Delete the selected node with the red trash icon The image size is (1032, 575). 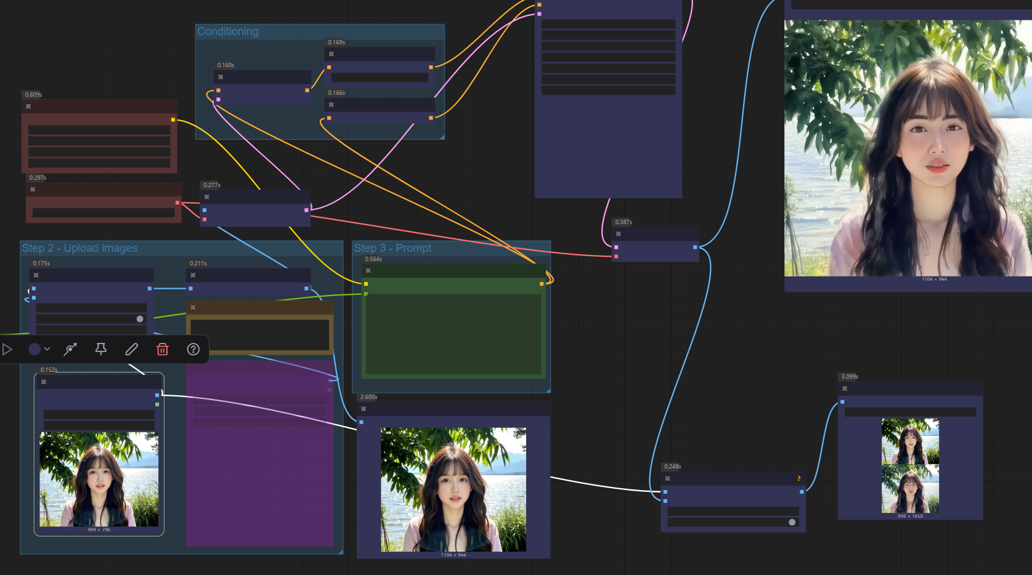163,350
